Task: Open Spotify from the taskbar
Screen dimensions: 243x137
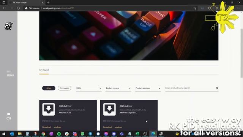Action: tap(59, 134)
